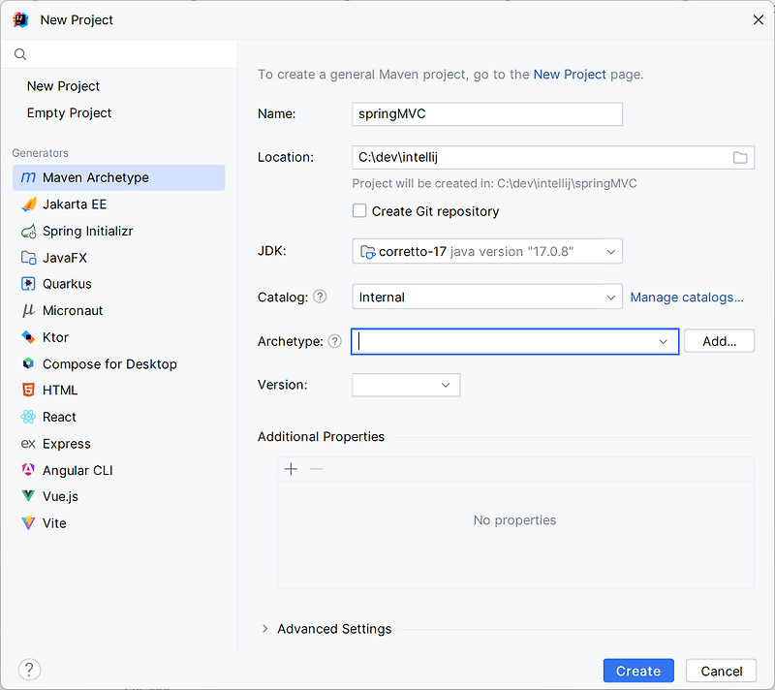Click the Vue.js logo icon
This screenshot has width=775, height=690.
pos(28,496)
